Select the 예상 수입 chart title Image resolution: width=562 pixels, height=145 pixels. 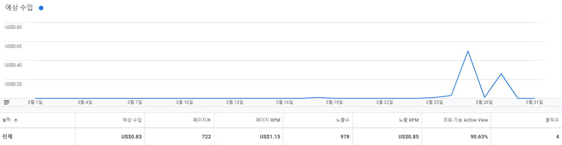click(x=19, y=8)
